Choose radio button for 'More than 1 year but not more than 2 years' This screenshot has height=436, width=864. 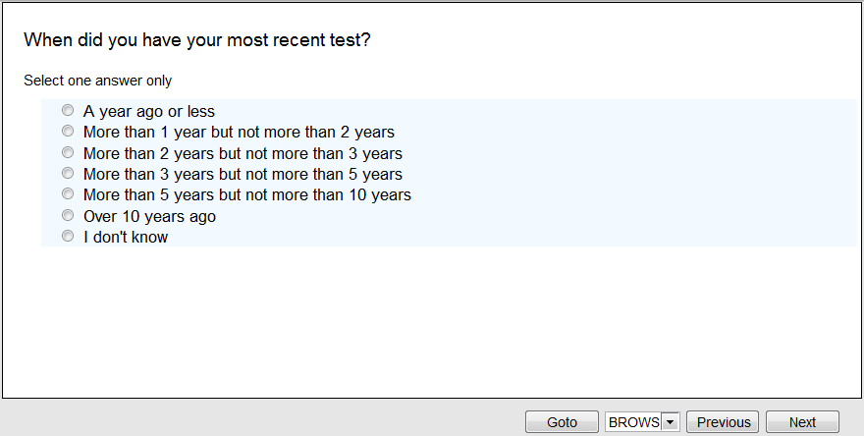68,132
